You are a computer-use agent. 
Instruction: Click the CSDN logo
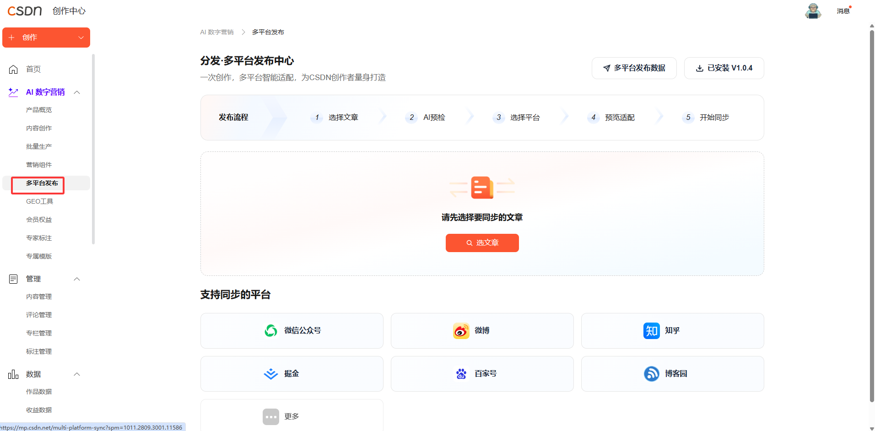[25, 11]
